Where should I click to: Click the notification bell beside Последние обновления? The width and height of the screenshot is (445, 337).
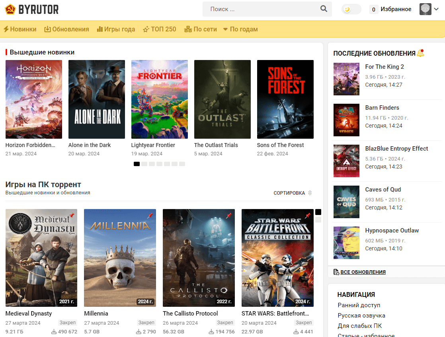tap(420, 53)
